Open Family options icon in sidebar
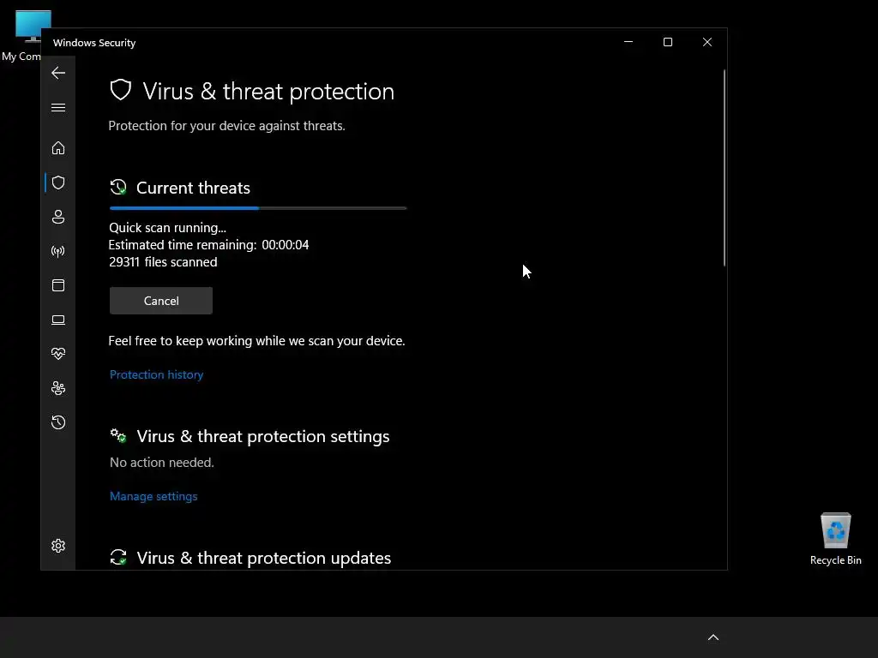878x658 pixels. (x=58, y=388)
